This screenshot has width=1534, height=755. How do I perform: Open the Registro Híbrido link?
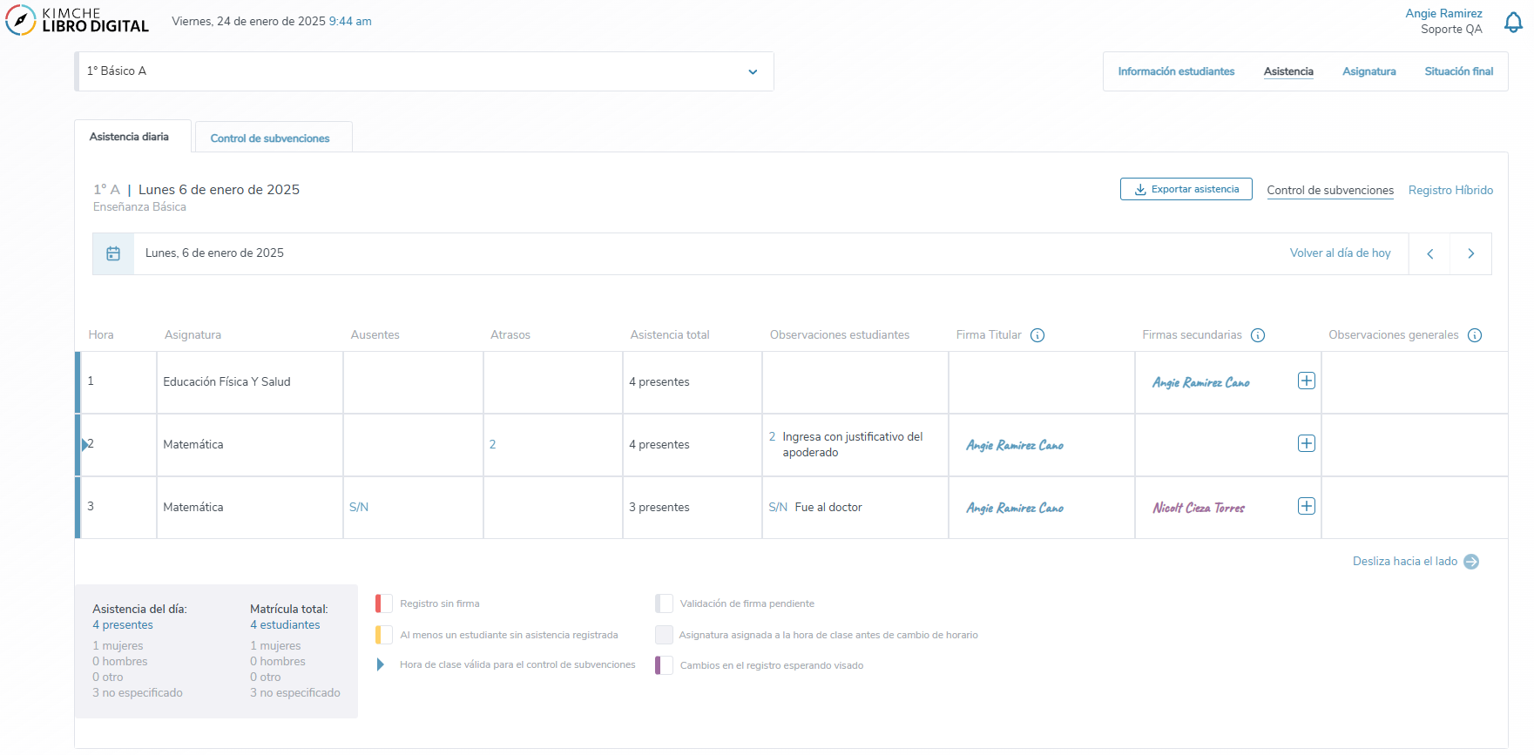[x=1450, y=191]
